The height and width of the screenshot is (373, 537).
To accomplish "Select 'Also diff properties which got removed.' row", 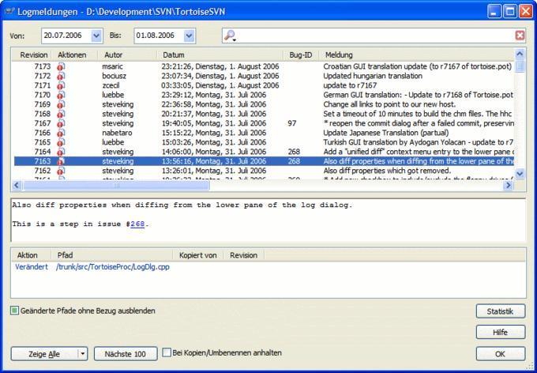I will pyautogui.click(x=264, y=171).
